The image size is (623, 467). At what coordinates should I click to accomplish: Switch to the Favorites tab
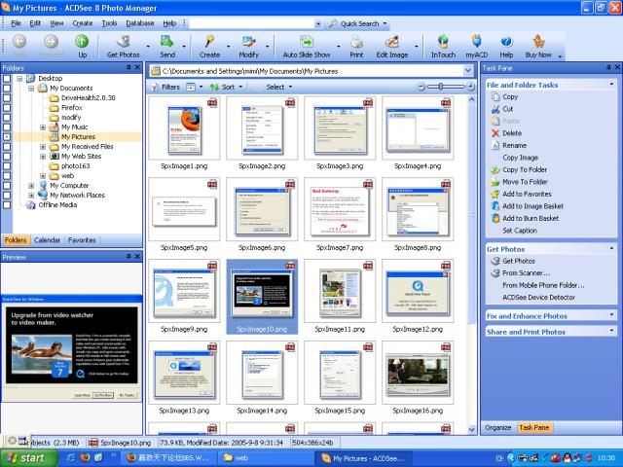coord(82,240)
